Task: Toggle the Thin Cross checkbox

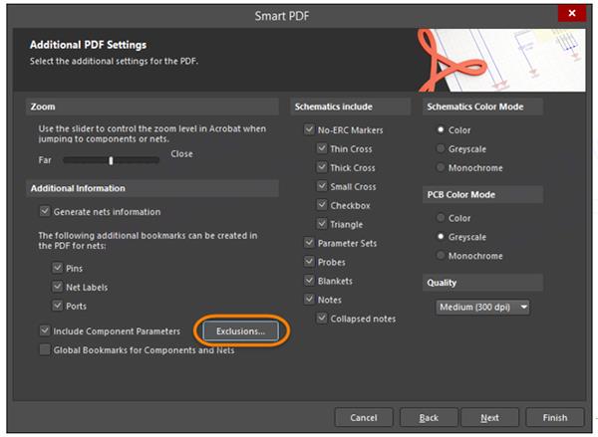Action: pos(322,148)
